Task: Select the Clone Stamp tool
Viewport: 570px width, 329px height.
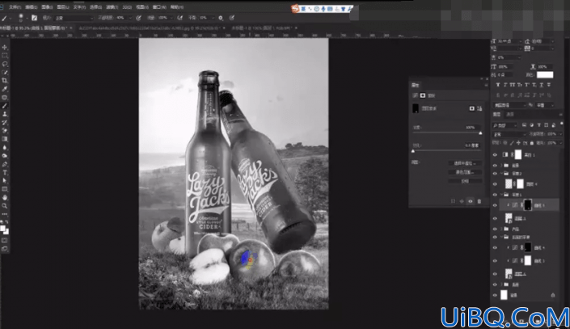Action: [5, 114]
